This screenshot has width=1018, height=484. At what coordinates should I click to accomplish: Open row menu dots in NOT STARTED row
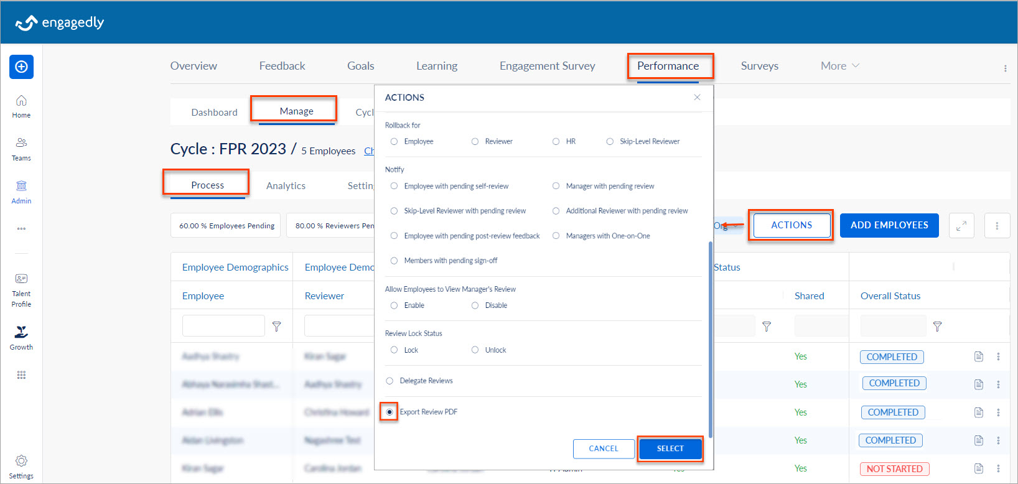(x=998, y=468)
